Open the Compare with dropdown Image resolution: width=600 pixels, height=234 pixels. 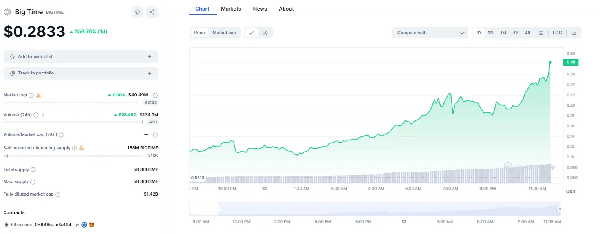pos(430,33)
